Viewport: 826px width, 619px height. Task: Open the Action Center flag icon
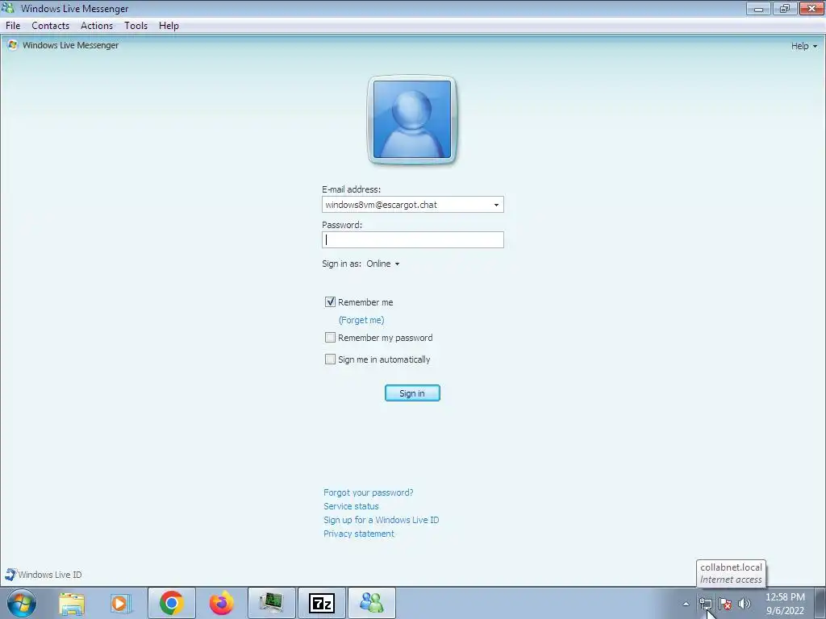point(725,604)
